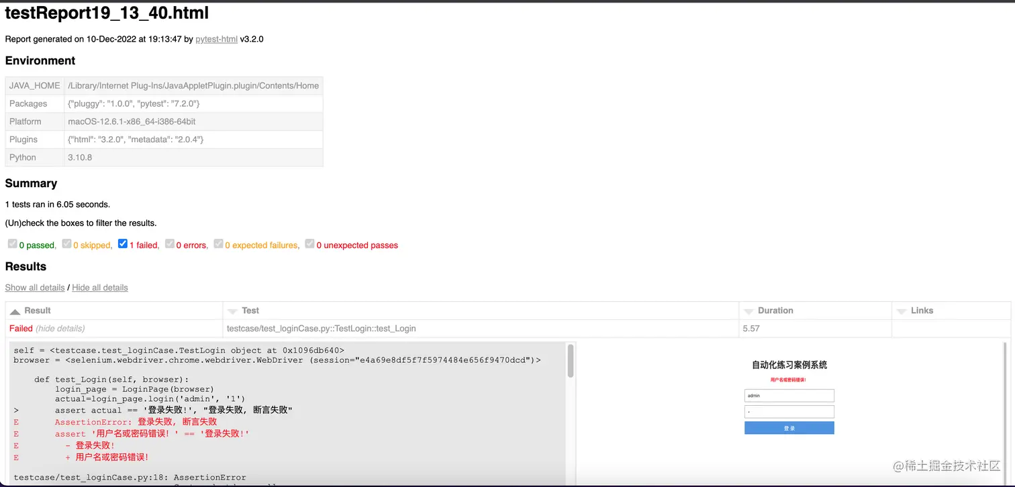Collapse the Failed row via 'hide details'
Viewport: 1015px width, 487px height.
tap(60, 329)
